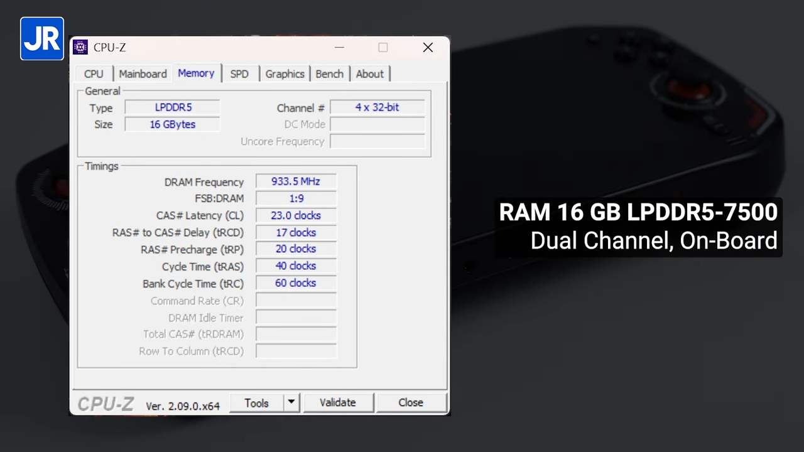The width and height of the screenshot is (804, 452).
Task: Open the SPD tab
Action: pos(239,73)
